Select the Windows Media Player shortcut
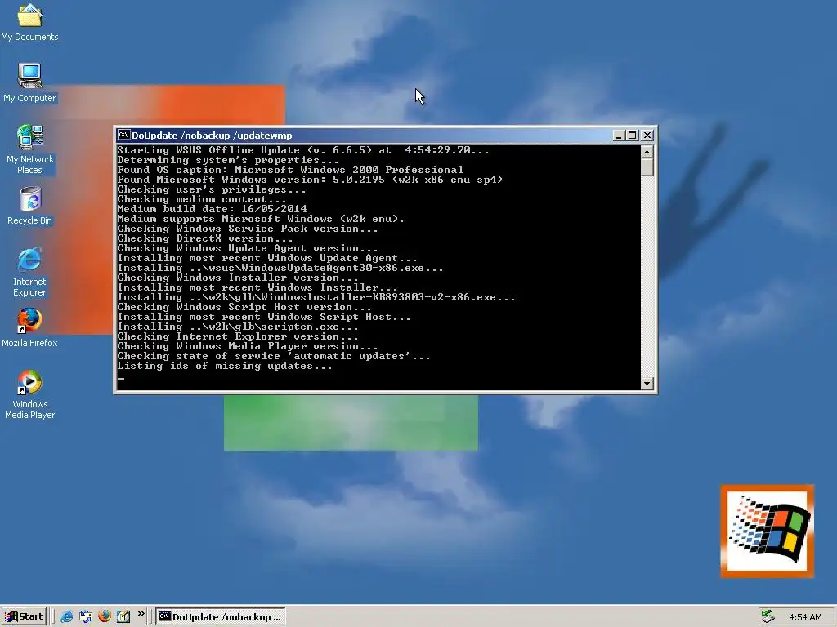Screen dimensions: 837x627 29,394
